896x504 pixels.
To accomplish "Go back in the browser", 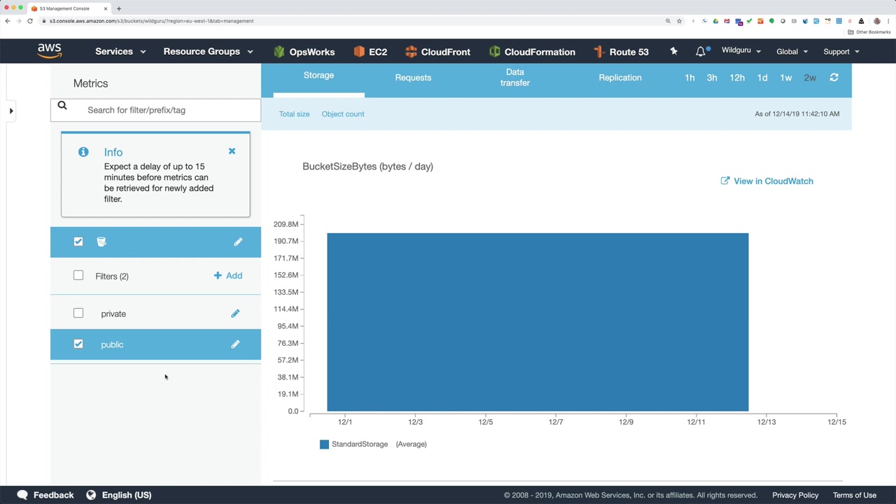I will coord(8,21).
